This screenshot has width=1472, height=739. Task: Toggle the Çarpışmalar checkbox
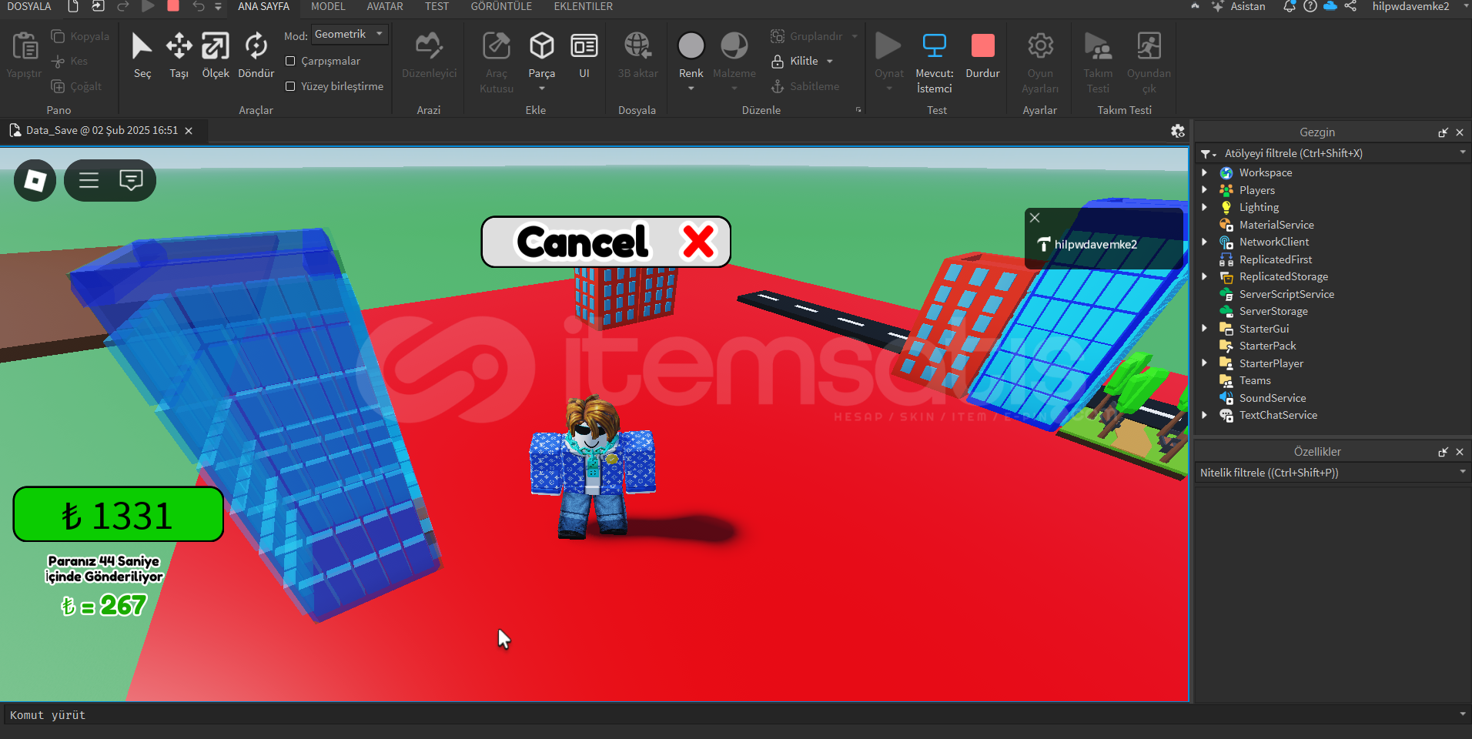pyautogui.click(x=290, y=61)
